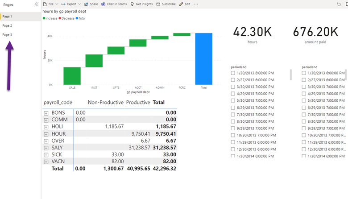Switch to Page 3
This screenshot has width=348, height=199.
tap(8, 35)
